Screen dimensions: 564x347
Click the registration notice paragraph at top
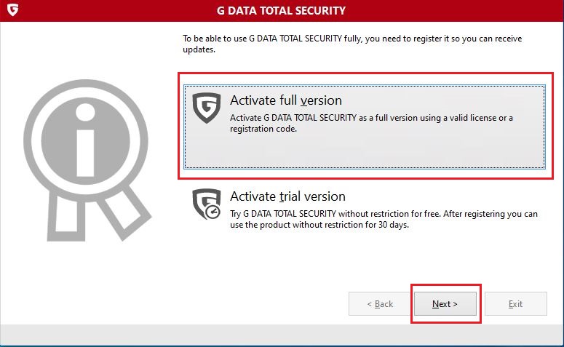[352, 44]
